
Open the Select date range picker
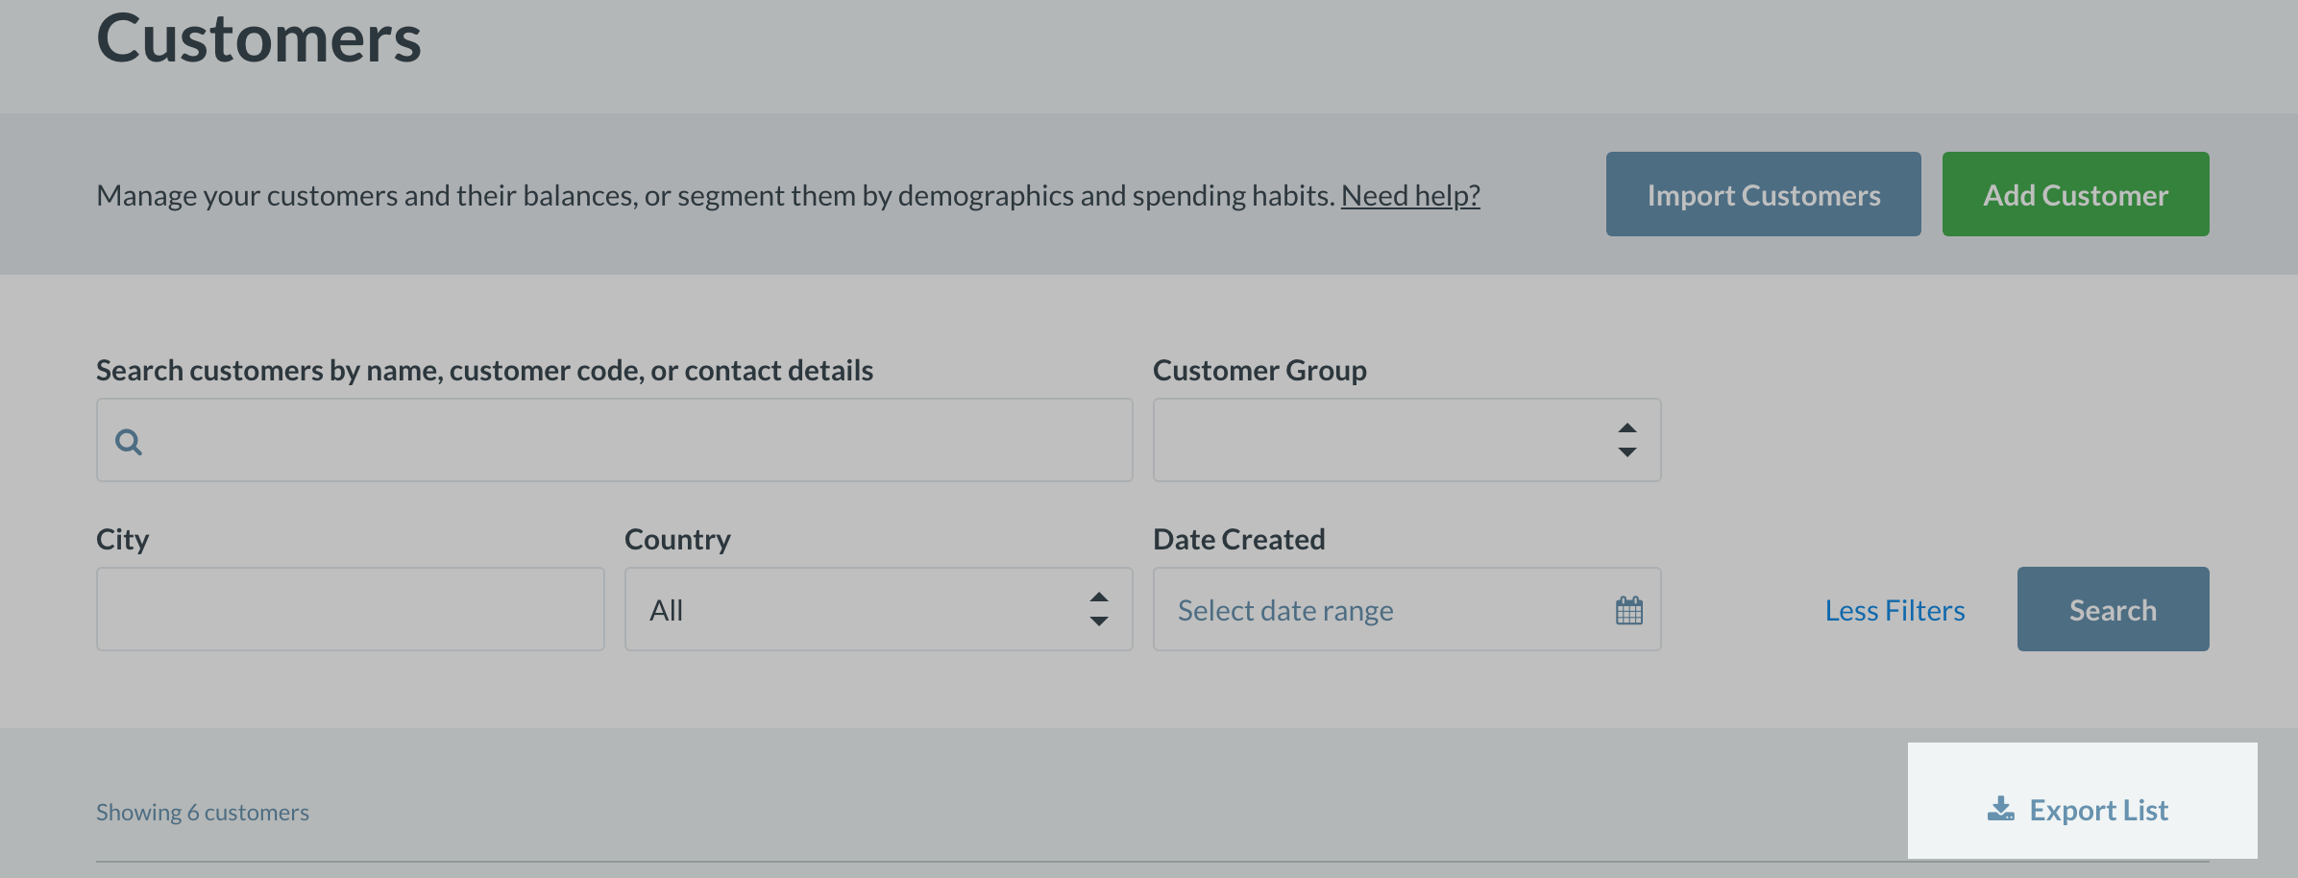pos(1383,610)
